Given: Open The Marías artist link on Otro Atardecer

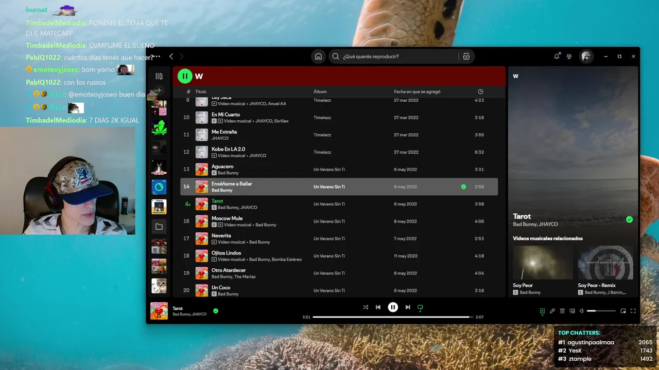Looking at the screenshot, I should pos(245,276).
